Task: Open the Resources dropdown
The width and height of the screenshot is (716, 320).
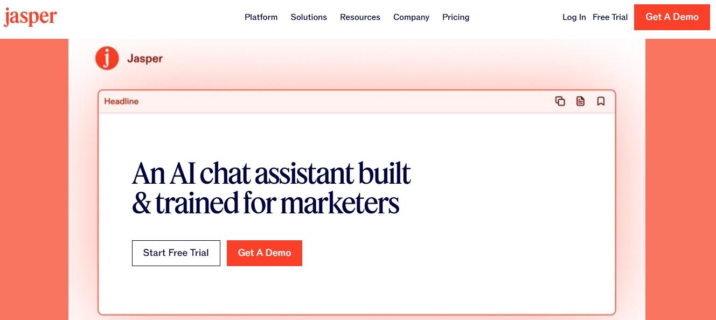Action: coord(360,17)
